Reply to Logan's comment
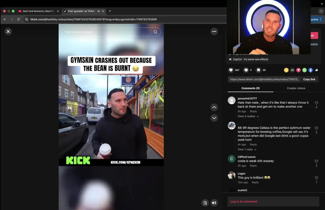This screenshot has height=210, width=325. click(255, 183)
